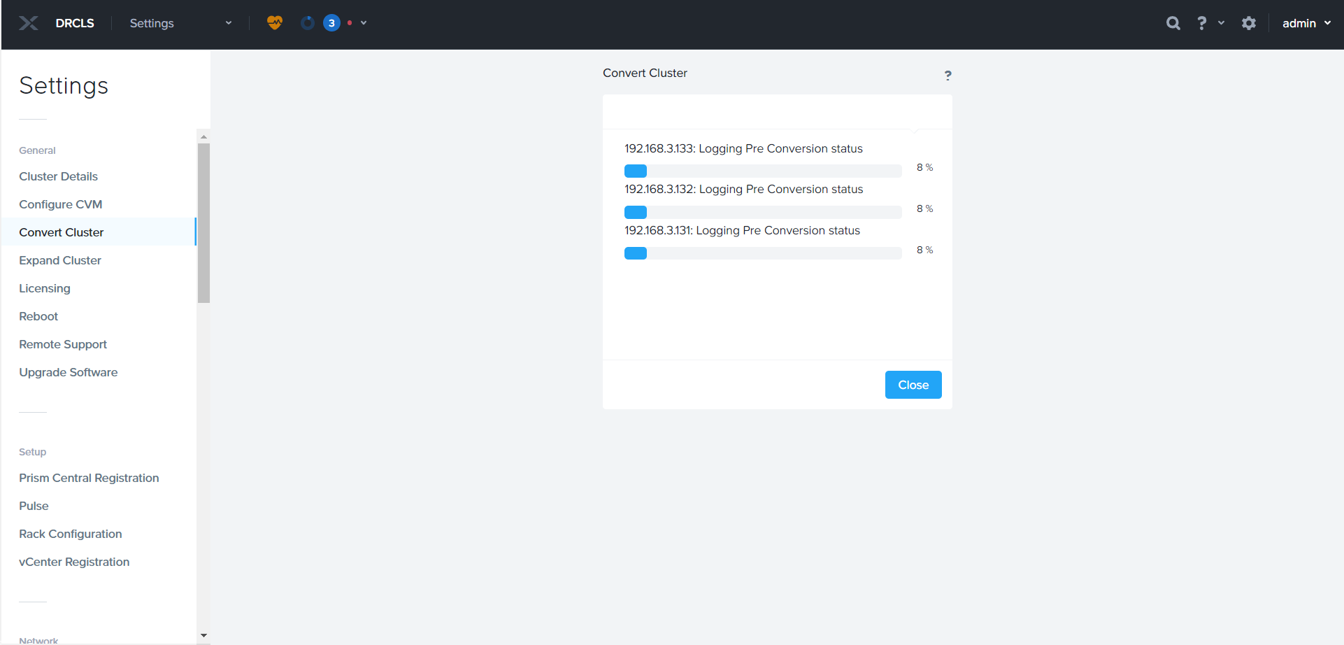Click the search magnifier icon
The height and width of the screenshot is (645, 1344).
click(1173, 23)
